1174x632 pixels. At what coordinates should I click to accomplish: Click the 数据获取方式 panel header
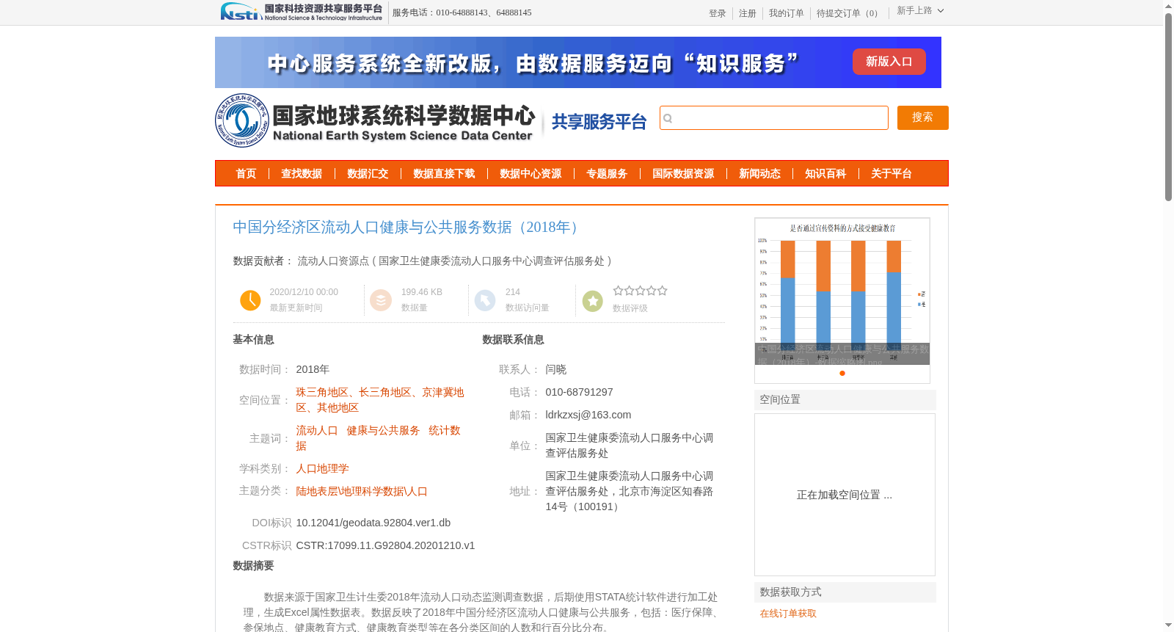pyautogui.click(x=845, y=592)
